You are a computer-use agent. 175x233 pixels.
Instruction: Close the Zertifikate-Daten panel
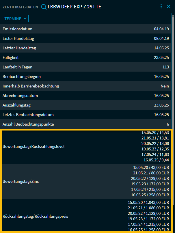tap(169, 6)
